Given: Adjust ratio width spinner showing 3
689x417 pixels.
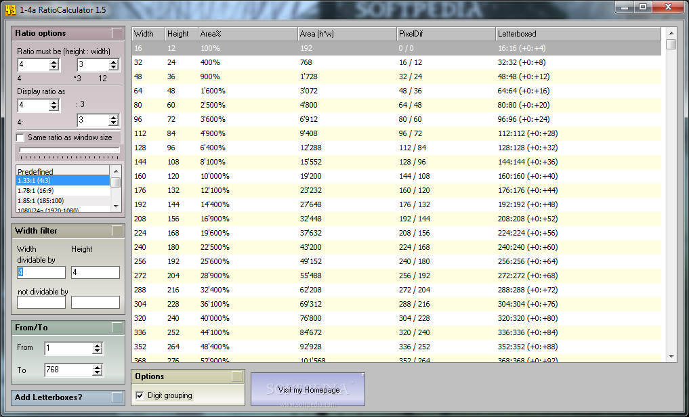Looking at the screenshot, I should coord(113,65).
